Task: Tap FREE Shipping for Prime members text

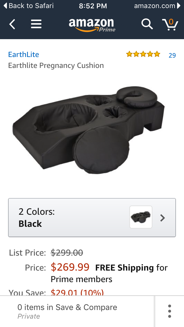Action: click(109, 273)
